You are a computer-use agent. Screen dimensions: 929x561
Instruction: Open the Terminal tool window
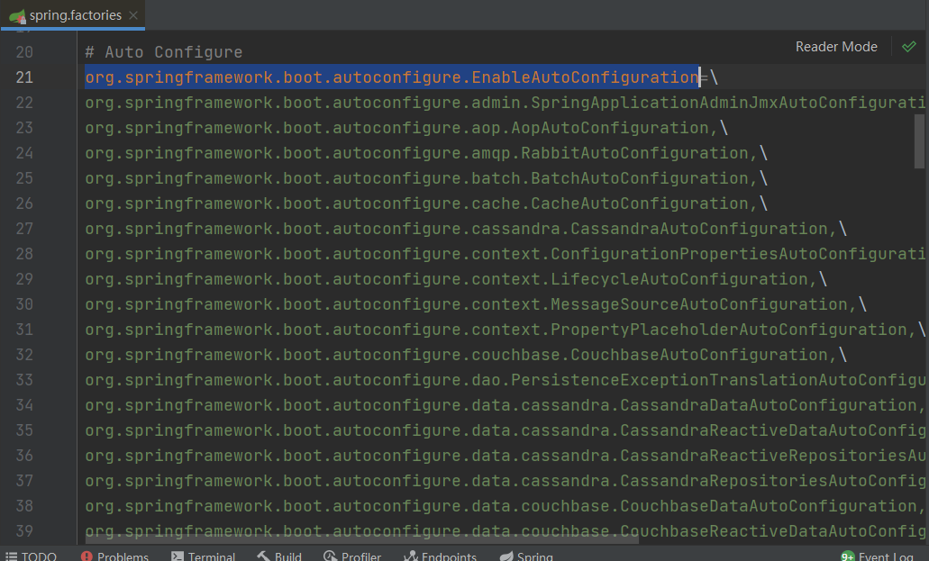[204, 556]
